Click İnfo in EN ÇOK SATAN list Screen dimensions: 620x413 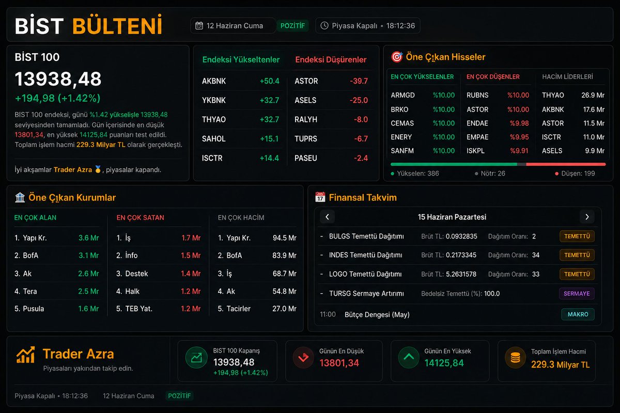click(x=131, y=256)
